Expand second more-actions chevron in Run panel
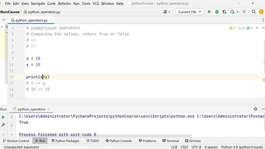This screenshot has width=265, height=149. point(12,135)
